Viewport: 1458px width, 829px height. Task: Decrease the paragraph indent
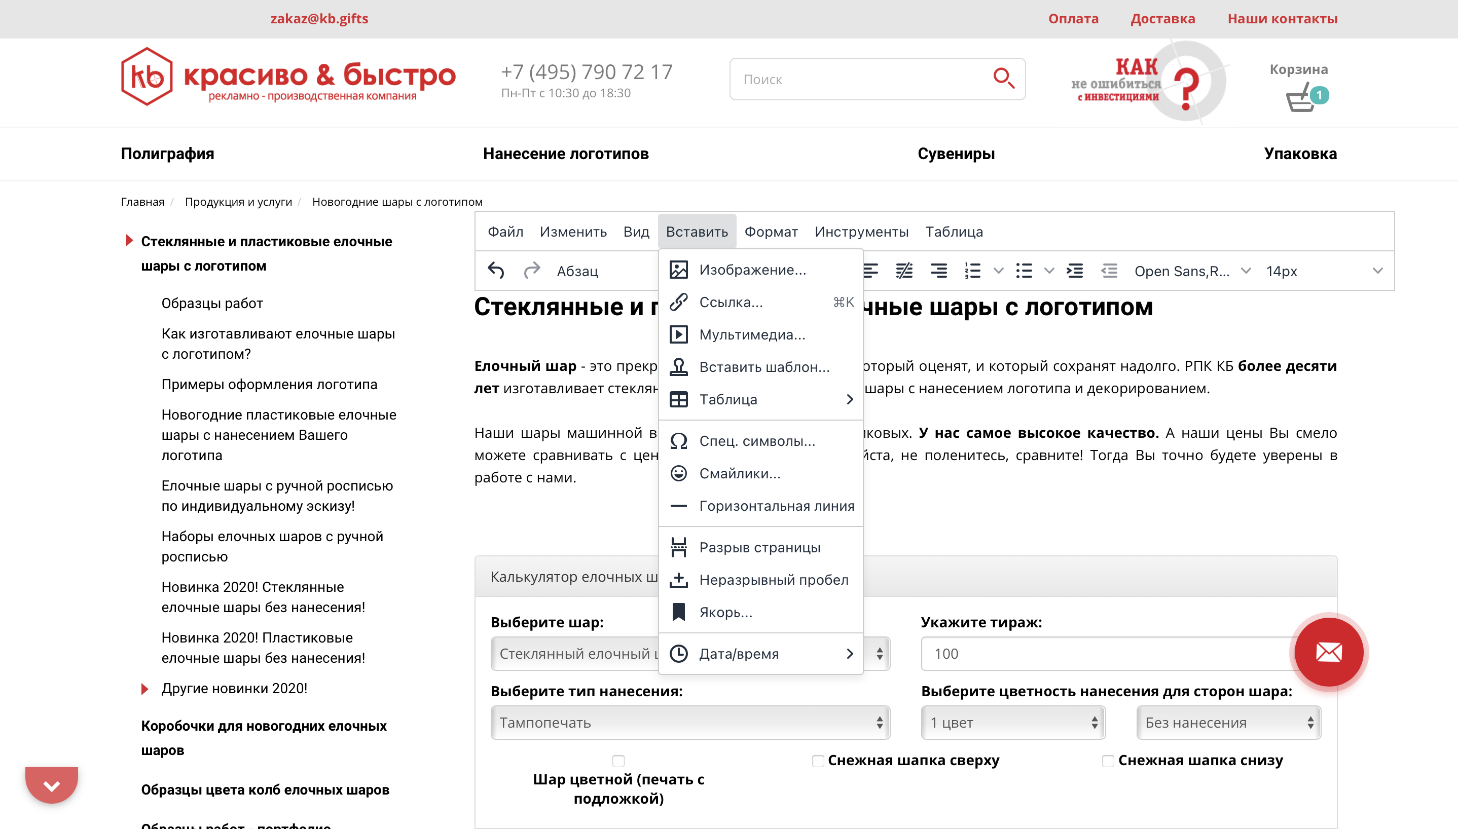1109,271
